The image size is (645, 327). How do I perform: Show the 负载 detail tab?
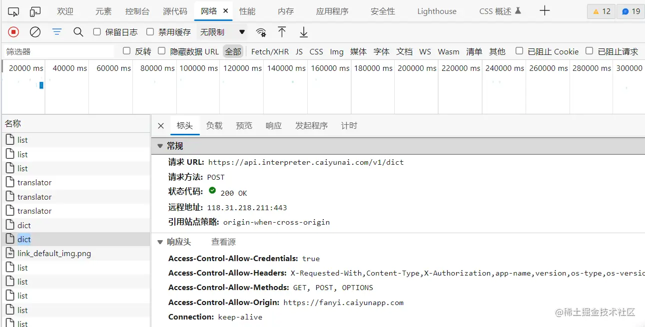point(214,126)
